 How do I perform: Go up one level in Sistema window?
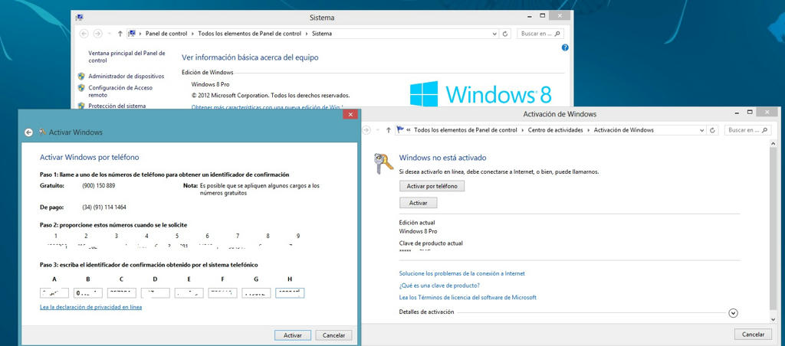pos(120,34)
